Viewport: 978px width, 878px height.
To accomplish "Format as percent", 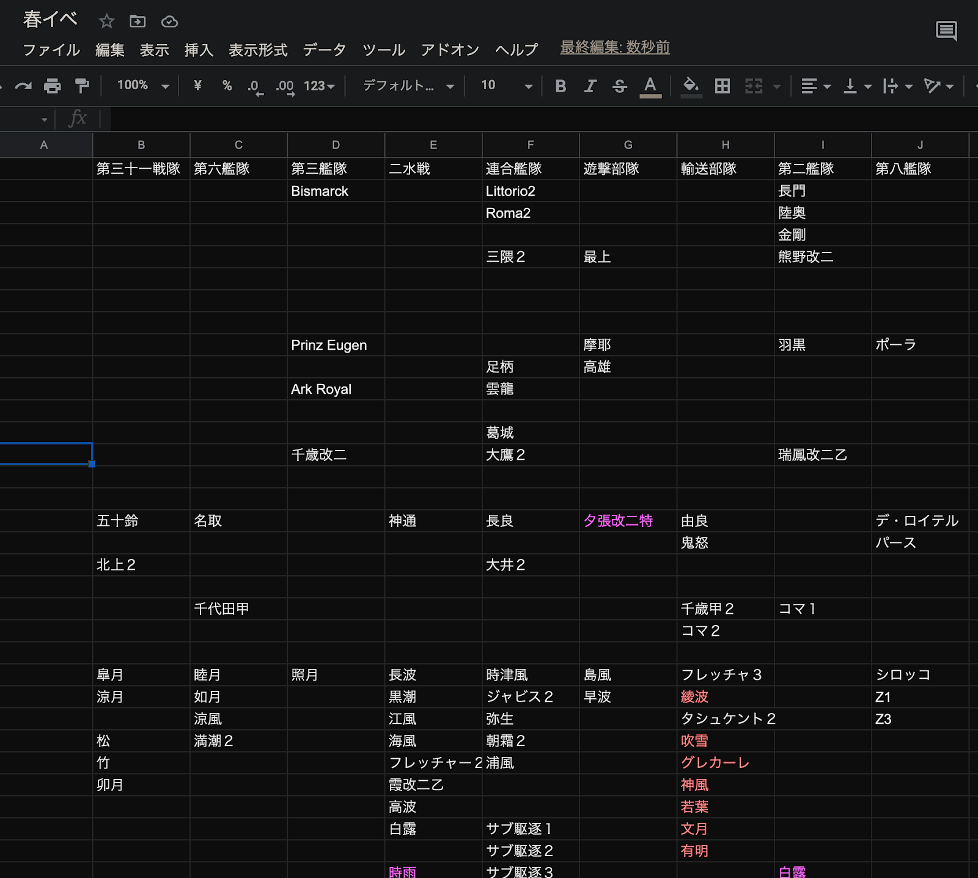I will tap(227, 86).
